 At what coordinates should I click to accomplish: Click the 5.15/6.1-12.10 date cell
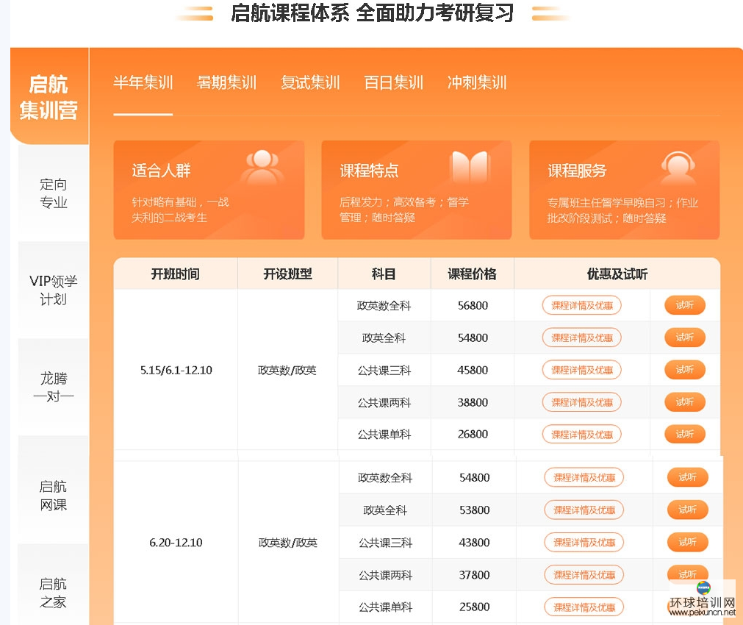coord(176,370)
